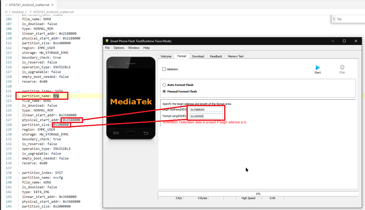Click the 0 B/s status bar cell
Screen dimensions: 365x210
coord(170,198)
